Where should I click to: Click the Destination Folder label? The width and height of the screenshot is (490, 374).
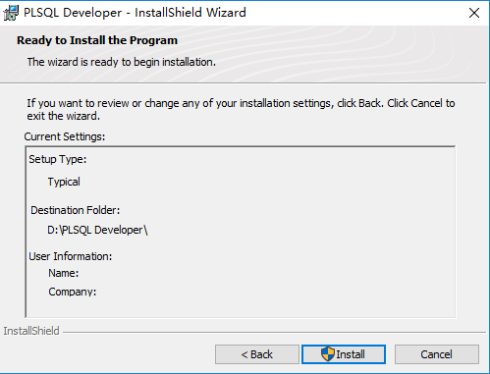pos(76,210)
